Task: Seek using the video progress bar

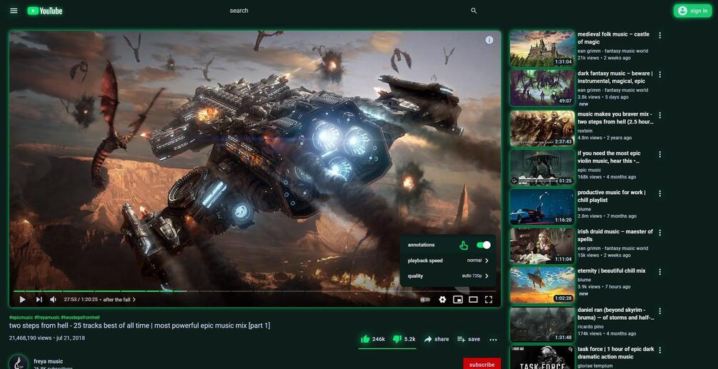Action: tap(255, 290)
